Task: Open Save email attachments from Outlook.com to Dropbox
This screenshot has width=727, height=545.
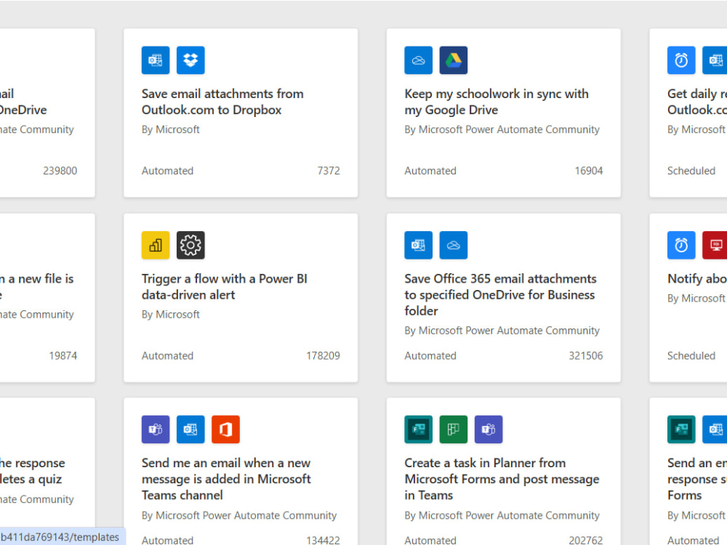Action: pos(222,102)
